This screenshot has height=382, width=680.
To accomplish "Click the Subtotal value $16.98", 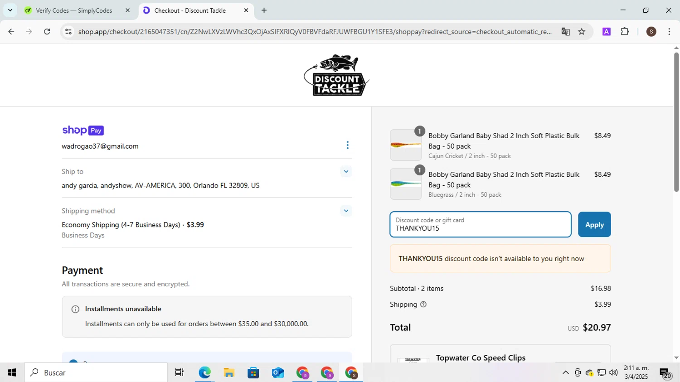I will click(601, 288).
